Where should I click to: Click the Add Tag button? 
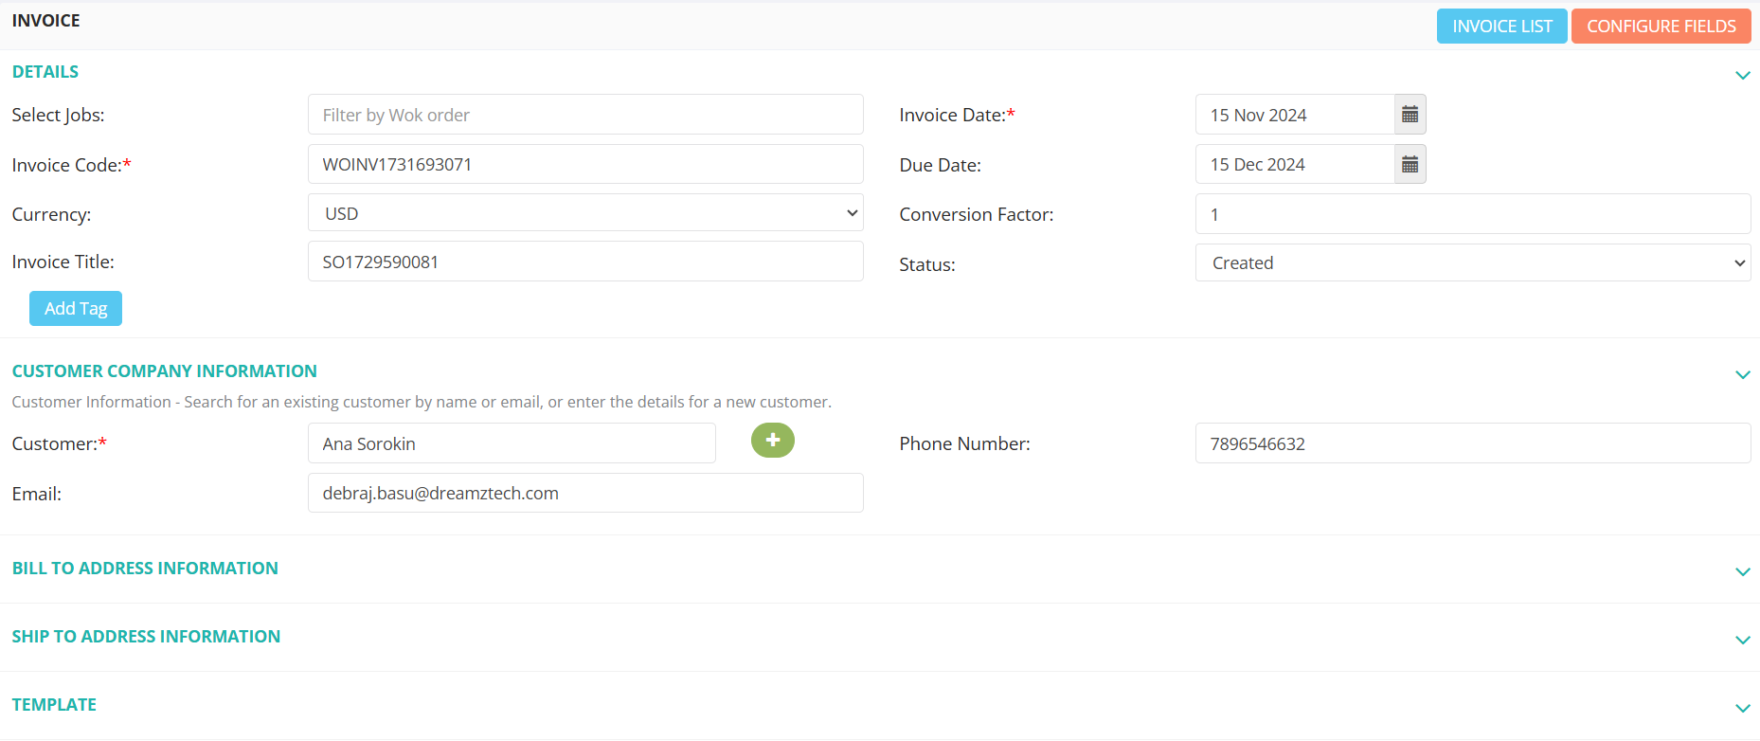(x=76, y=308)
